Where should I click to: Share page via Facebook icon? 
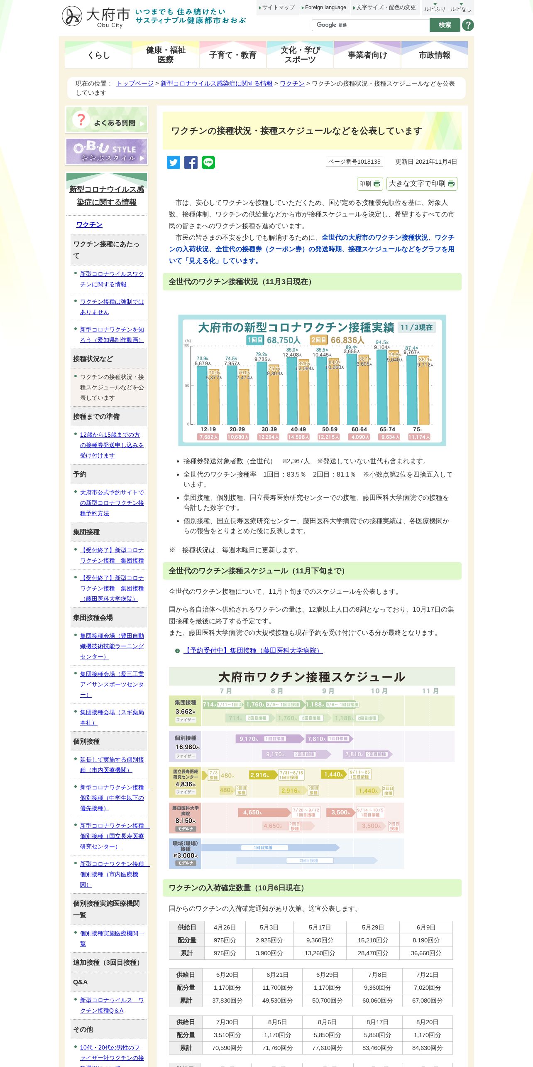click(191, 162)
